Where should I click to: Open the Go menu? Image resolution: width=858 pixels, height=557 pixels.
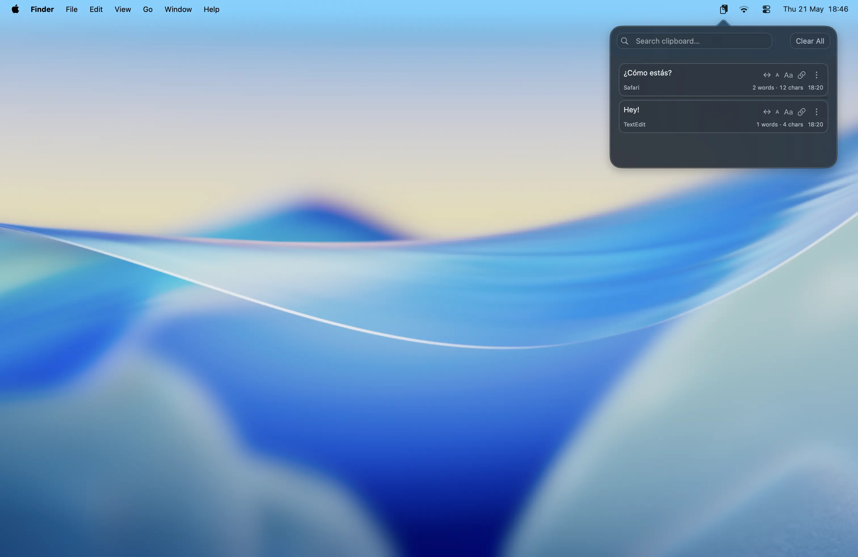click(148, 9)
